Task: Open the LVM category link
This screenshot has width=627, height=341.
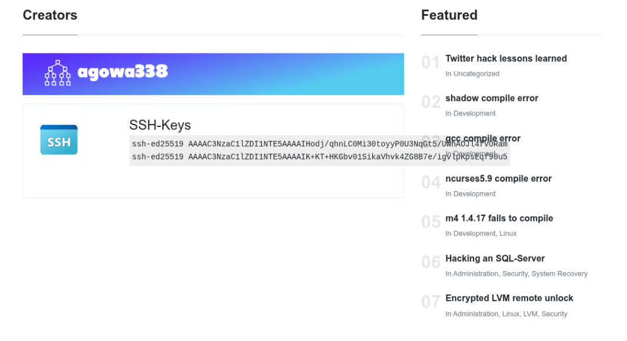Action: [x=530, y=314]
